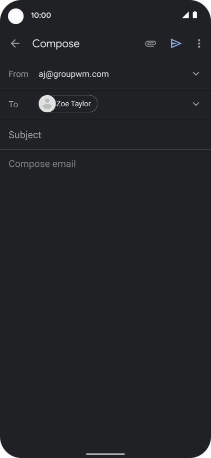Screen dimensions: 211x458
Task: Expand Cc/Bcc with the To chevron
Action: (x=196, y=104)
